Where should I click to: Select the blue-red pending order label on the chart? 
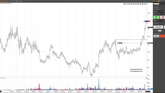coord(147,21)
